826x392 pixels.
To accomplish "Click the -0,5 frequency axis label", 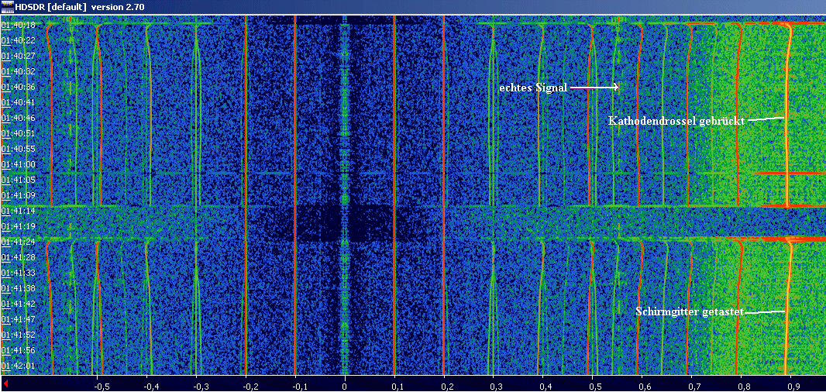I will click(x=102, y=387).
